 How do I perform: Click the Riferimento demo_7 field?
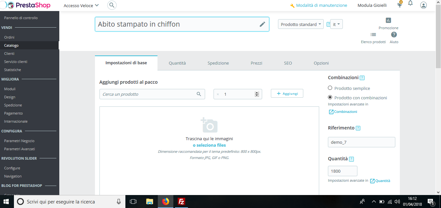362,142
